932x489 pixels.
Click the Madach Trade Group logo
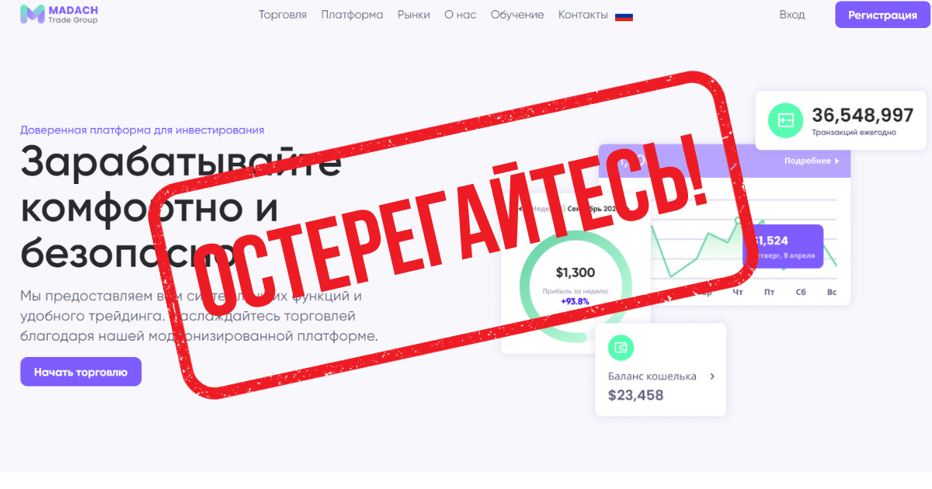(59, 14)
